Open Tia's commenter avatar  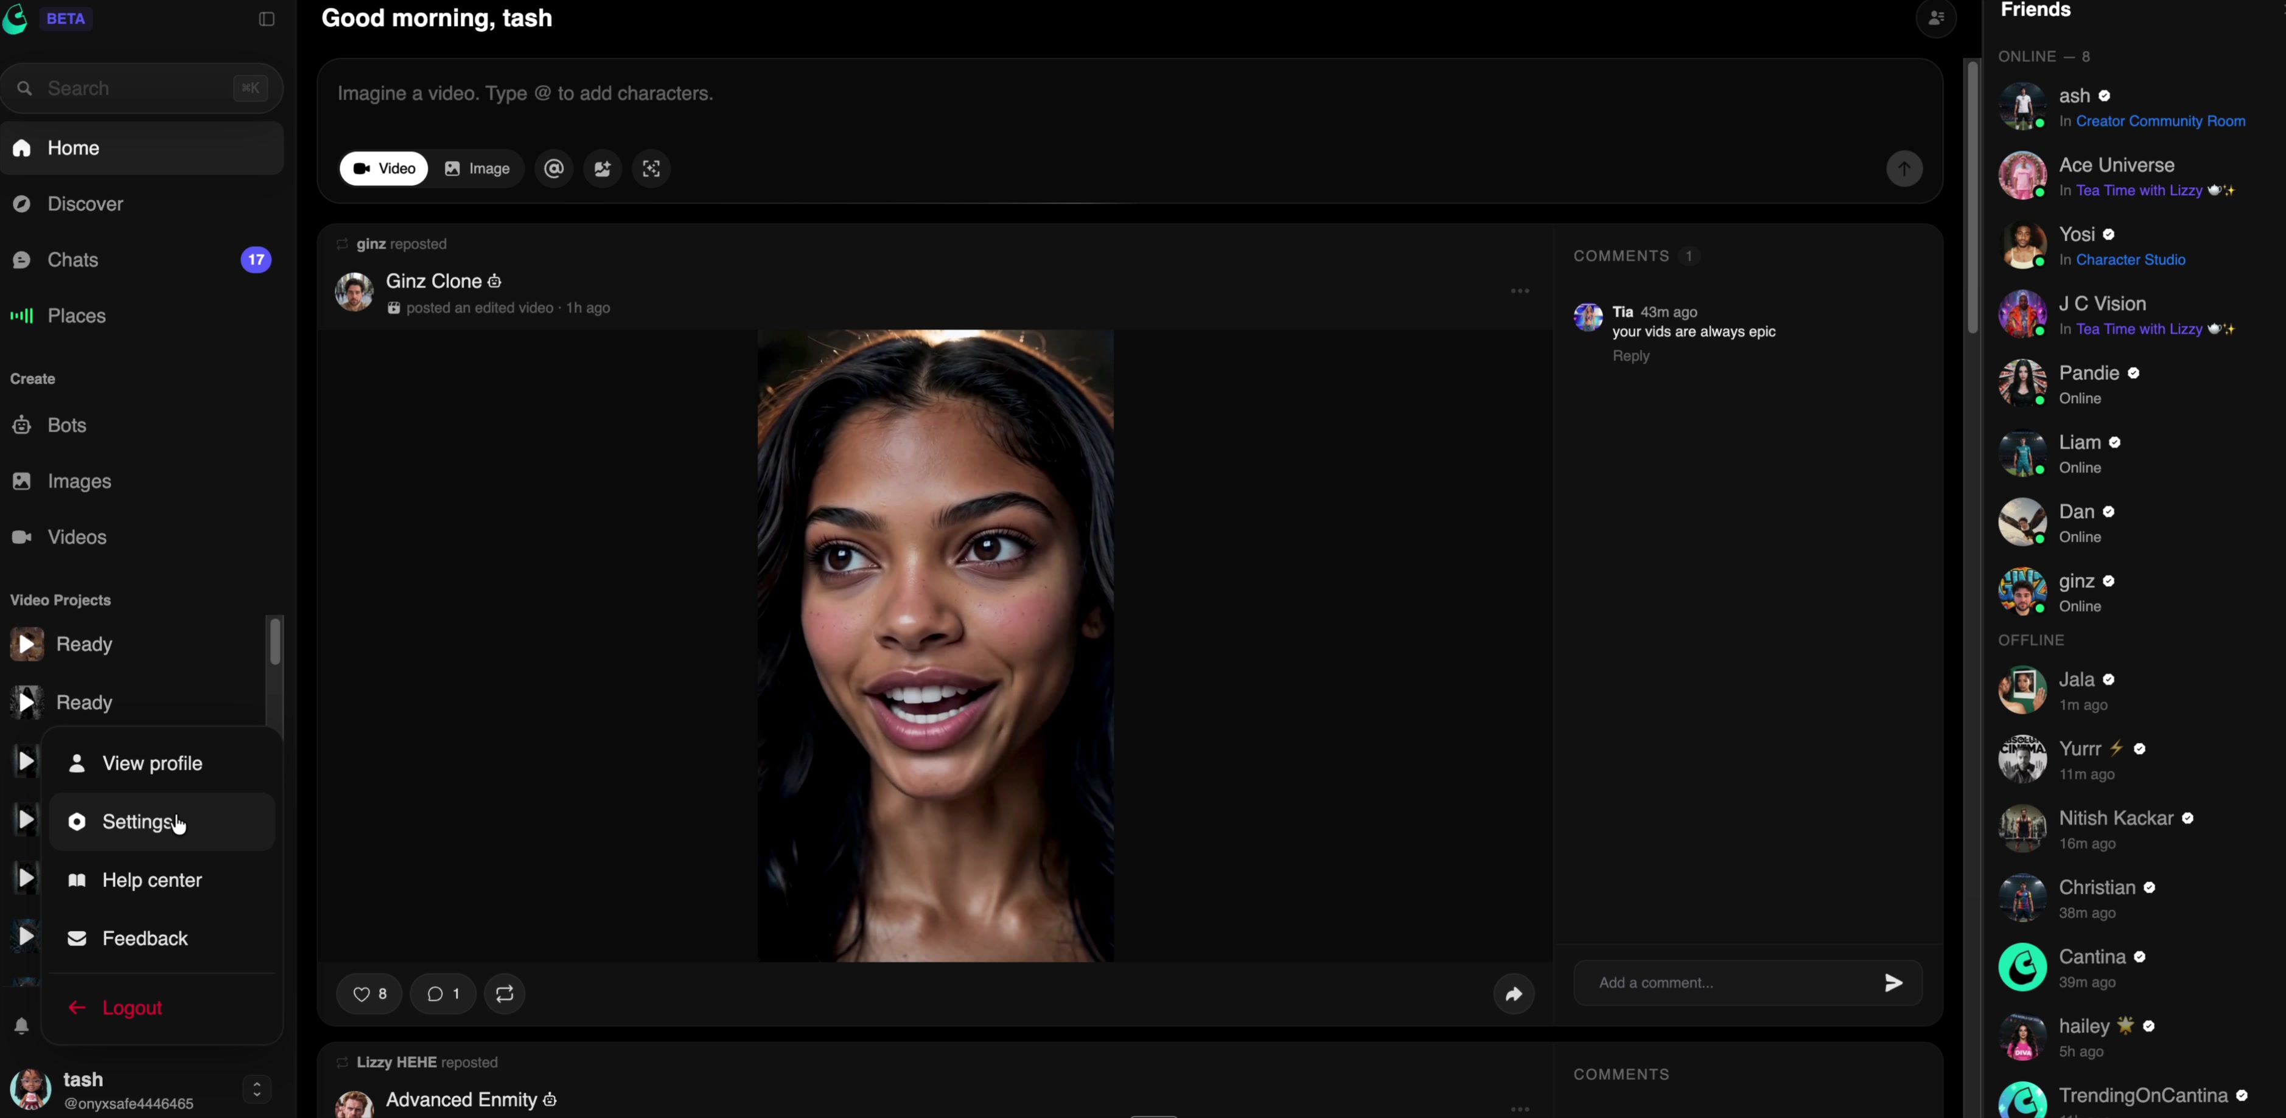click(1587, 316)
